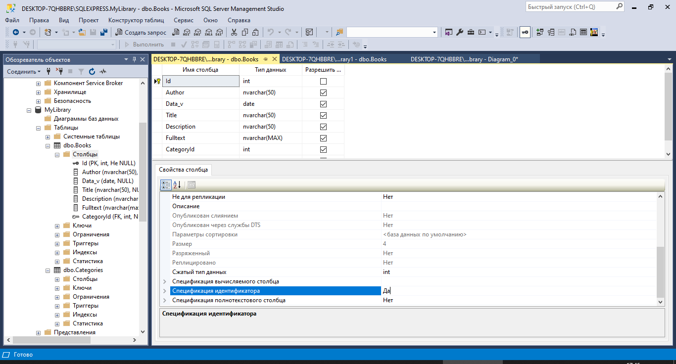Switch to the ...rary1 - dbo.Books tab
This screenshot has width=676, height=364.
pyautogui.click(x=334, y=59)
